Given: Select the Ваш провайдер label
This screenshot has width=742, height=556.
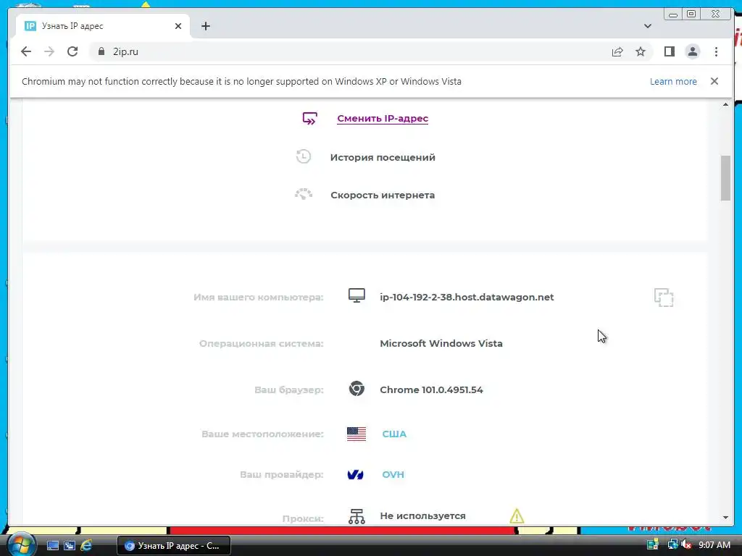Looking at the screenshot, I should click(x=282, y=475).
